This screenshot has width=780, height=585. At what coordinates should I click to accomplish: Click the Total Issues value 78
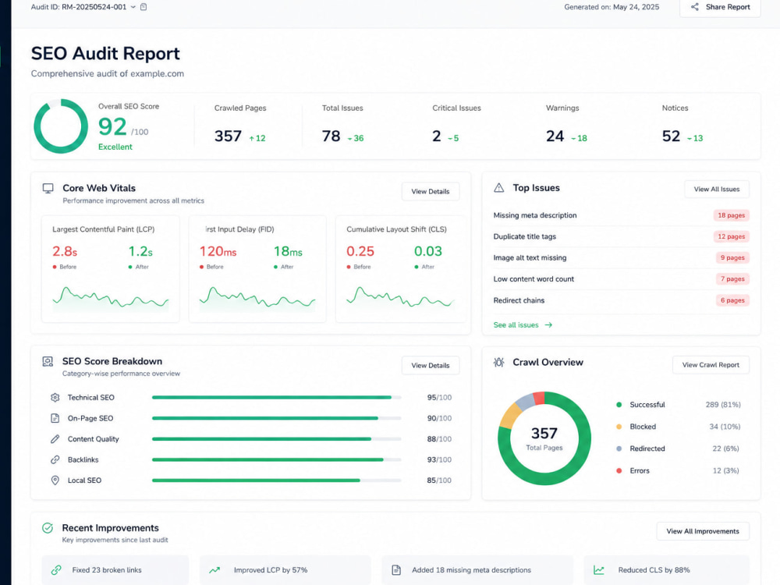(x=331, y=136)
